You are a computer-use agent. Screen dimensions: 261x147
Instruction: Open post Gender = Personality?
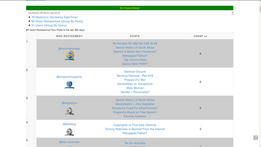point(135,92)
